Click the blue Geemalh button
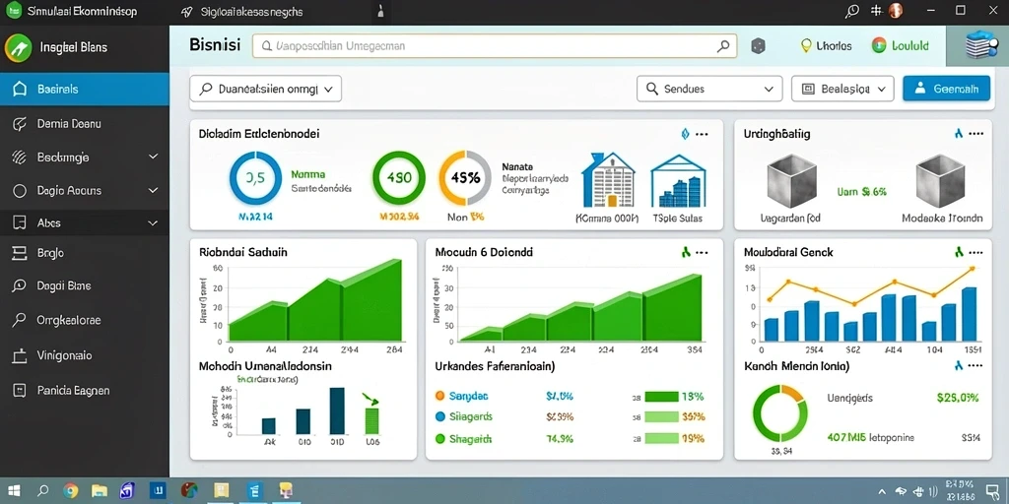The height and width of the screenshot is (504, 1009). click(x=946, y=89)
